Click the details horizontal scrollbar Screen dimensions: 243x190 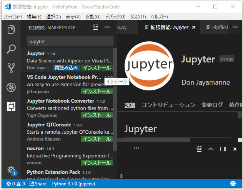click(x=153, y=140)
